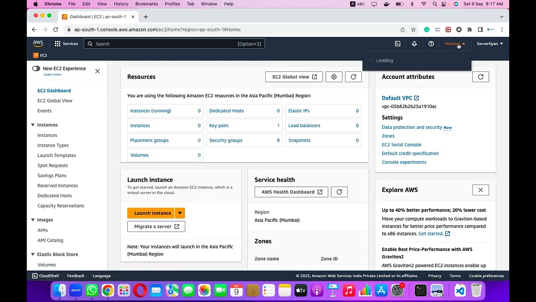
Task: Open the Window menu
Action: click(x=209, y=4)
